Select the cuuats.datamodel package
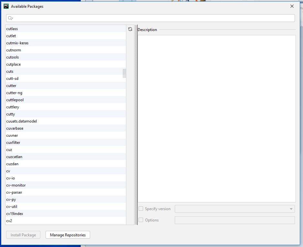The width and height of the screenshot is (303, 247). pos(21,121)
